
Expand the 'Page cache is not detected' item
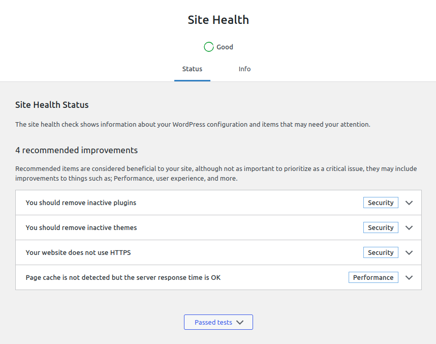click(123, 277)
